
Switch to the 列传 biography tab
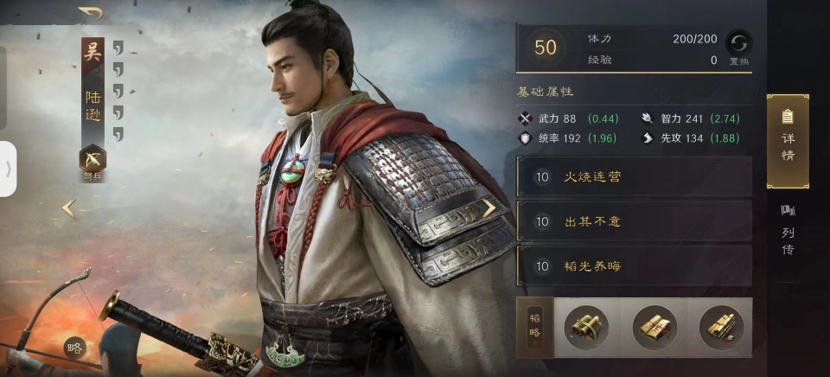point(788,231)
